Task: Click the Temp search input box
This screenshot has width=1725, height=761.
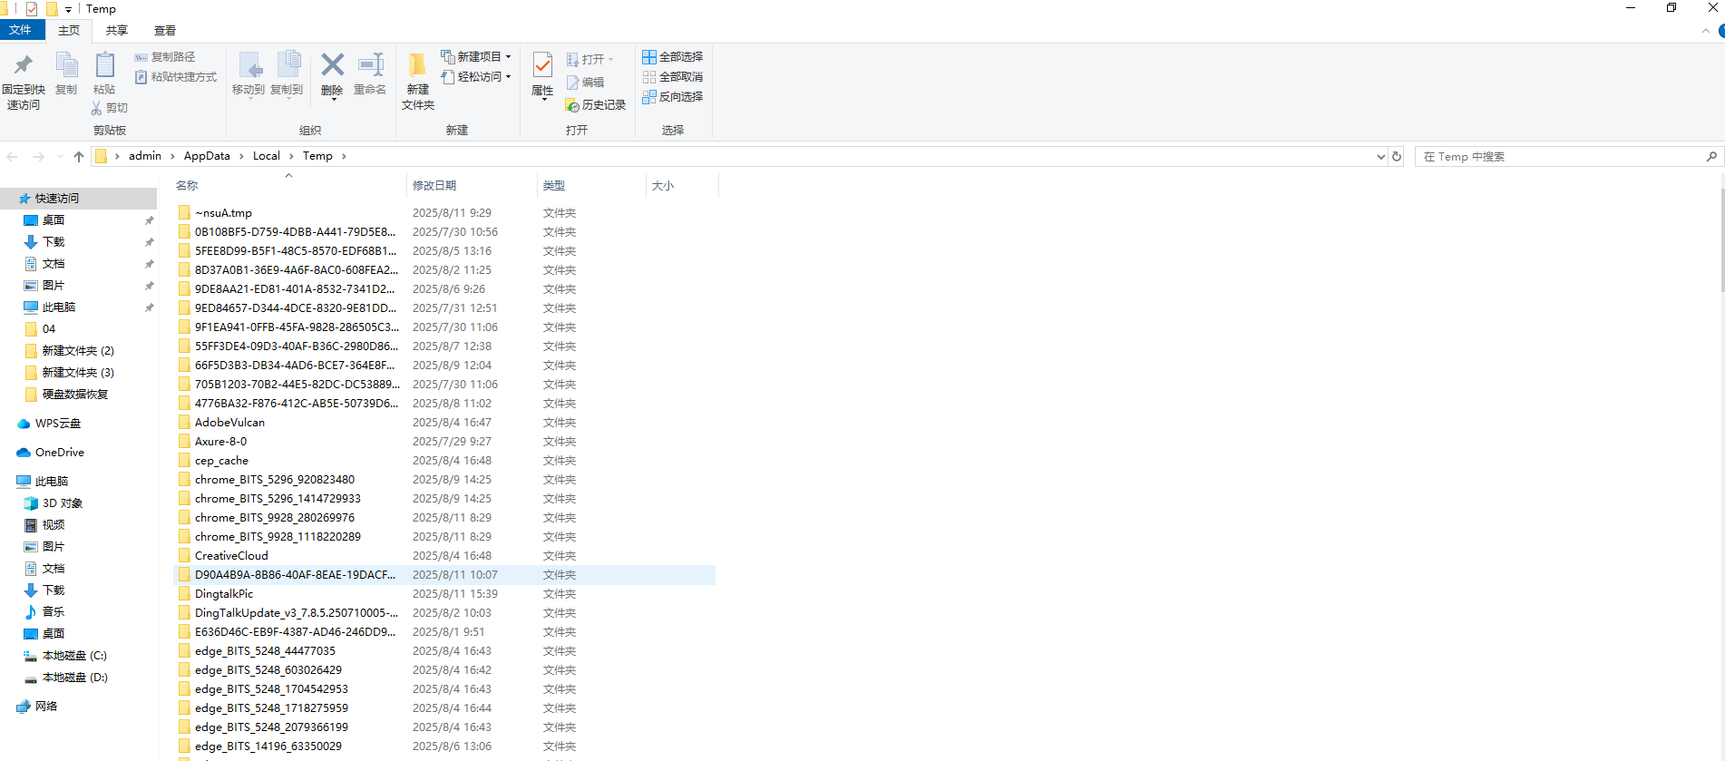Action: (x=1558, y=157)
